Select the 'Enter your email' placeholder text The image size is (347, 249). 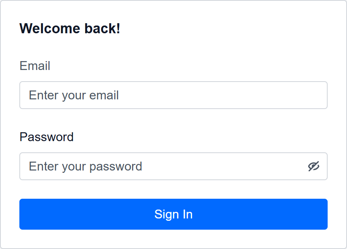coord(74,95)
